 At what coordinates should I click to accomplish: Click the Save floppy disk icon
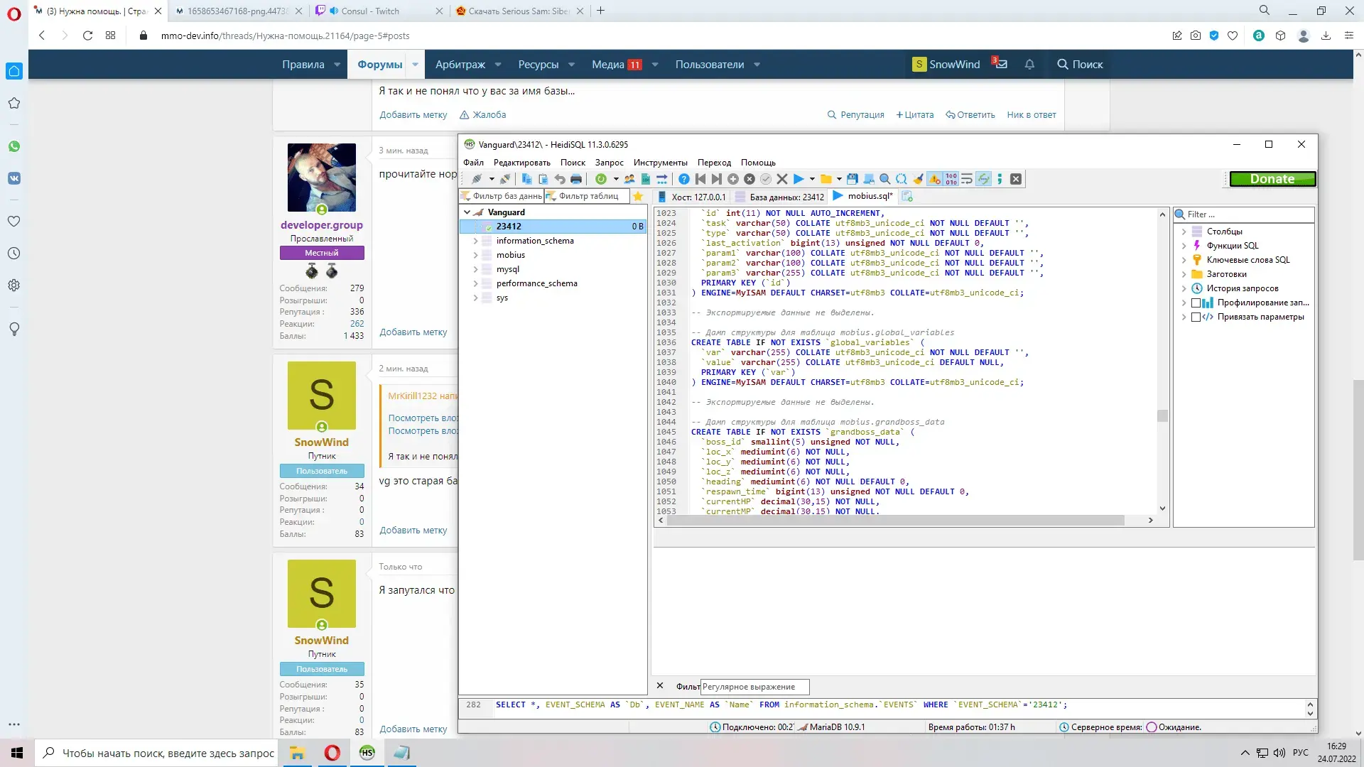click(x=852, y=179)
